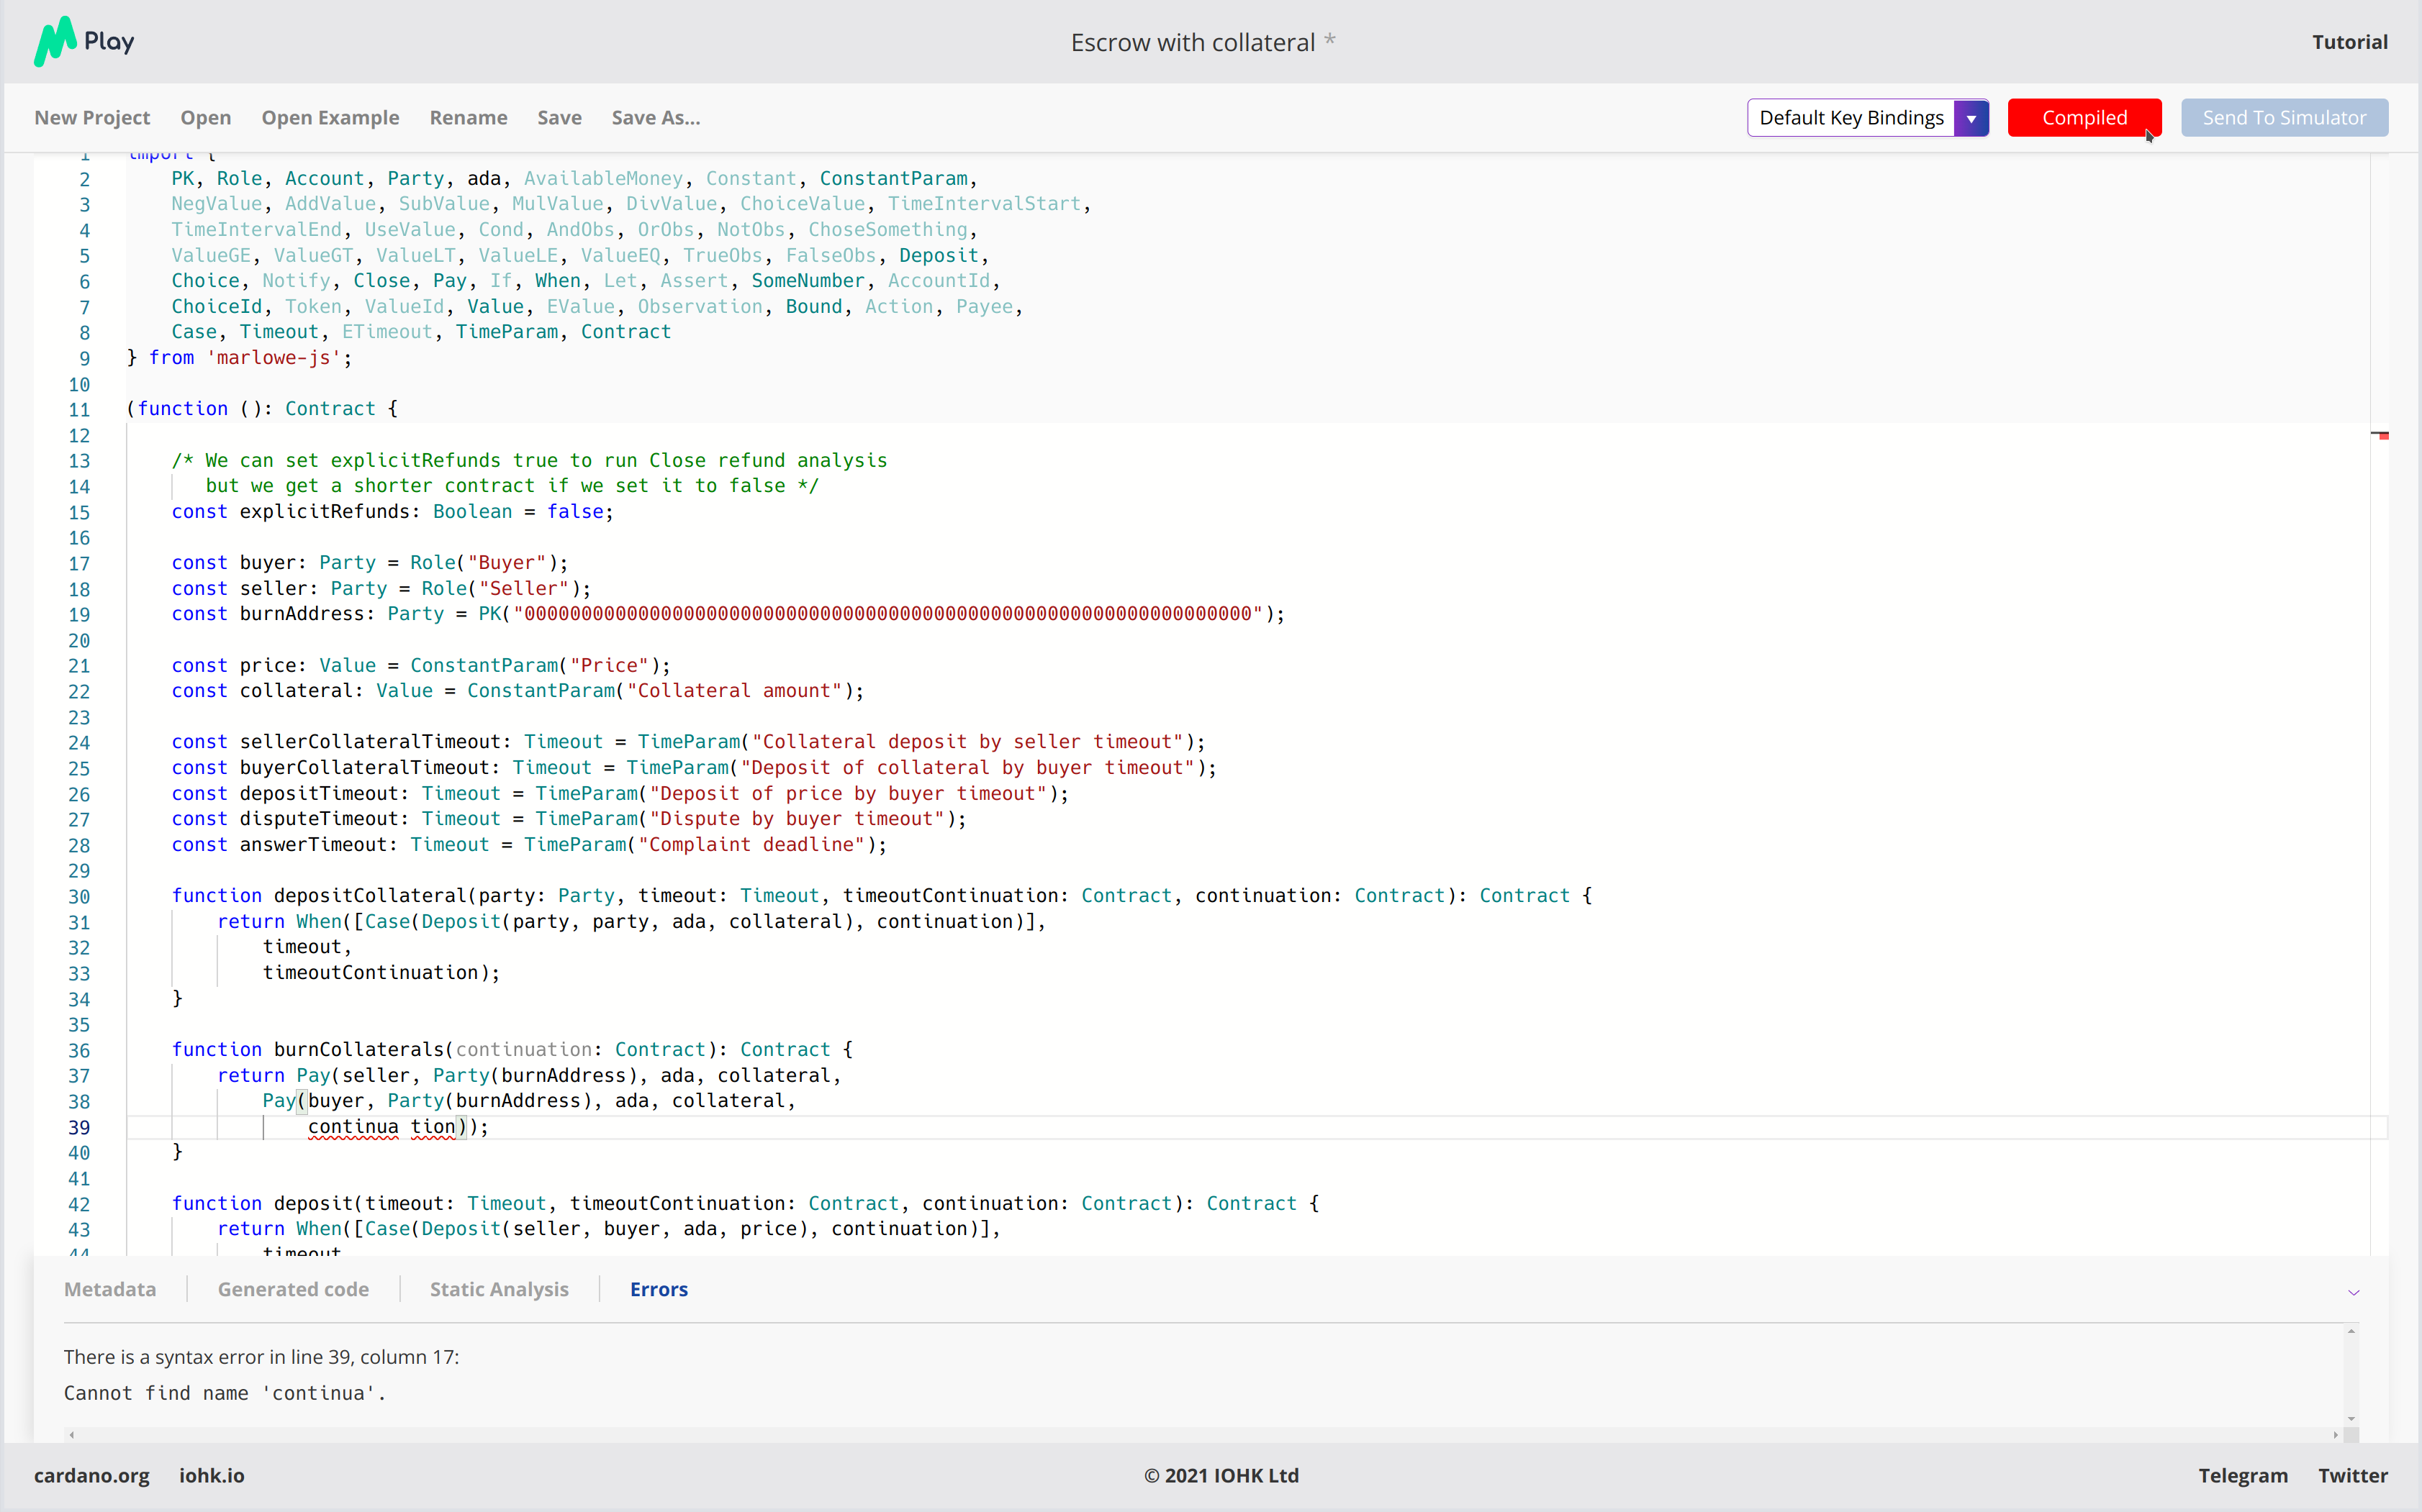This screenshot has width=2422, height=1512.
Task: Click the Rename menu item
Action: (468, 118)
